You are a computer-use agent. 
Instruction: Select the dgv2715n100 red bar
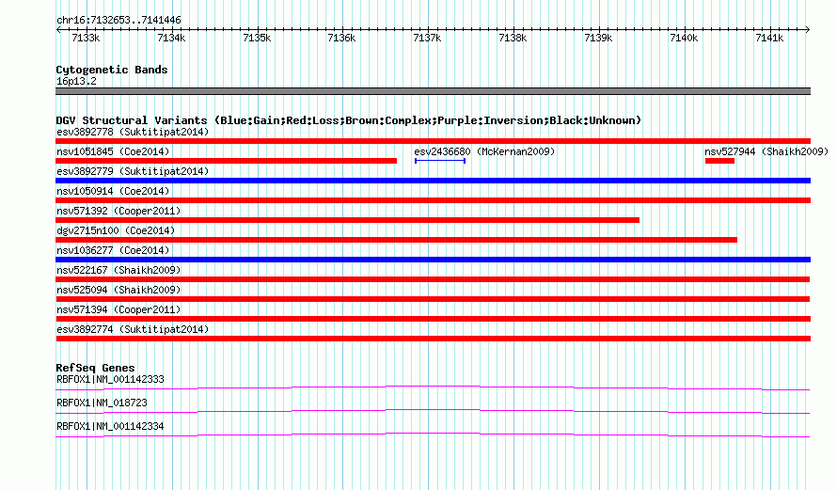[x=397, y=240]
